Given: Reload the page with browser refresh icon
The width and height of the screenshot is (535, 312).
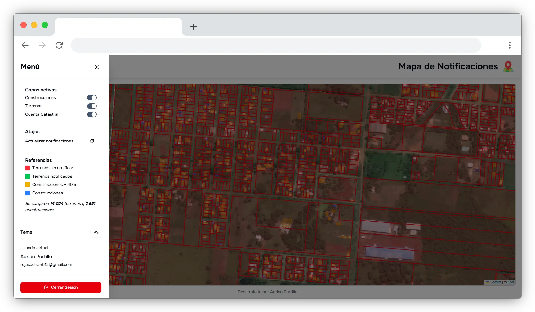Looking at the screenshot, I should pyautogui.click(x=59, y=45).
